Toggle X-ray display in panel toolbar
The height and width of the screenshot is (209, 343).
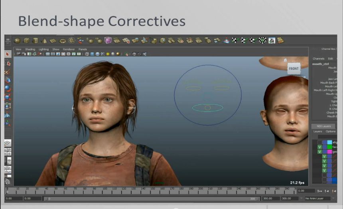134,54
